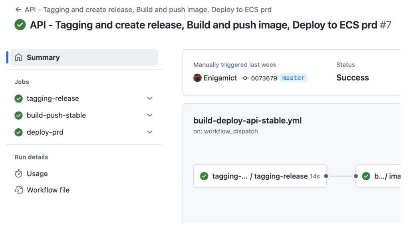Viewport: 409px width, 232px height.
Task: Click the back arrow icon at top
Action: pyautogui.click(x=18, y=10)
